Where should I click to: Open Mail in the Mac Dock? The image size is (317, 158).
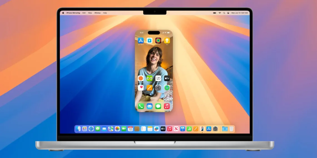pos(104,129)
